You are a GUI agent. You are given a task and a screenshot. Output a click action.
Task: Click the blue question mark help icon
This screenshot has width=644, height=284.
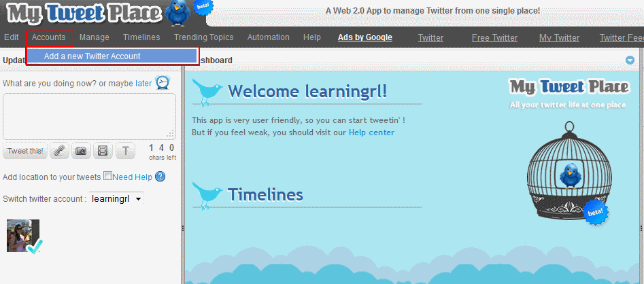(160, 177)
